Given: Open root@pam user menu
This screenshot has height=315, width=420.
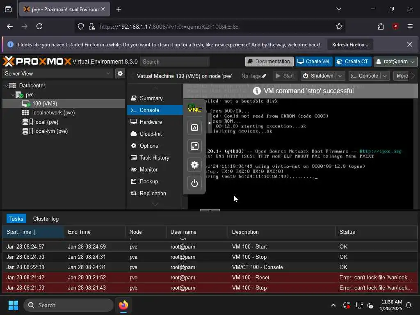Looking at the screenshot, I should point(395,62).
